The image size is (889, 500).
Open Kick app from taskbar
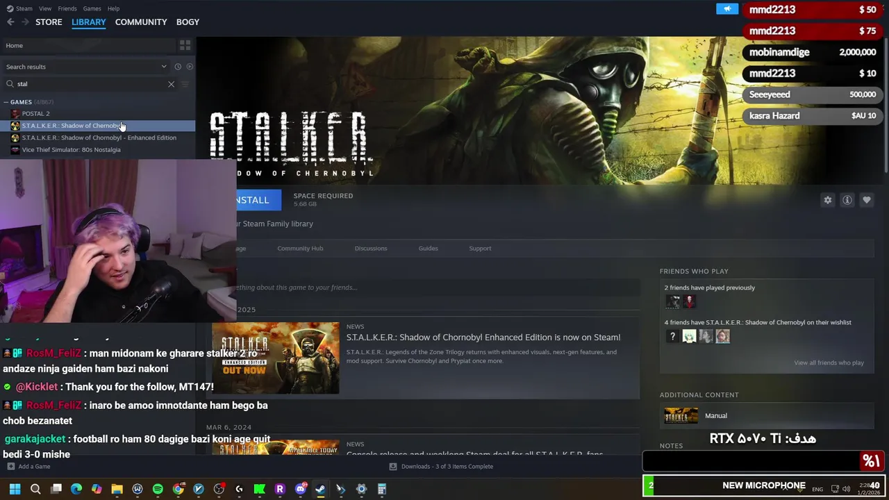(259, 489)
